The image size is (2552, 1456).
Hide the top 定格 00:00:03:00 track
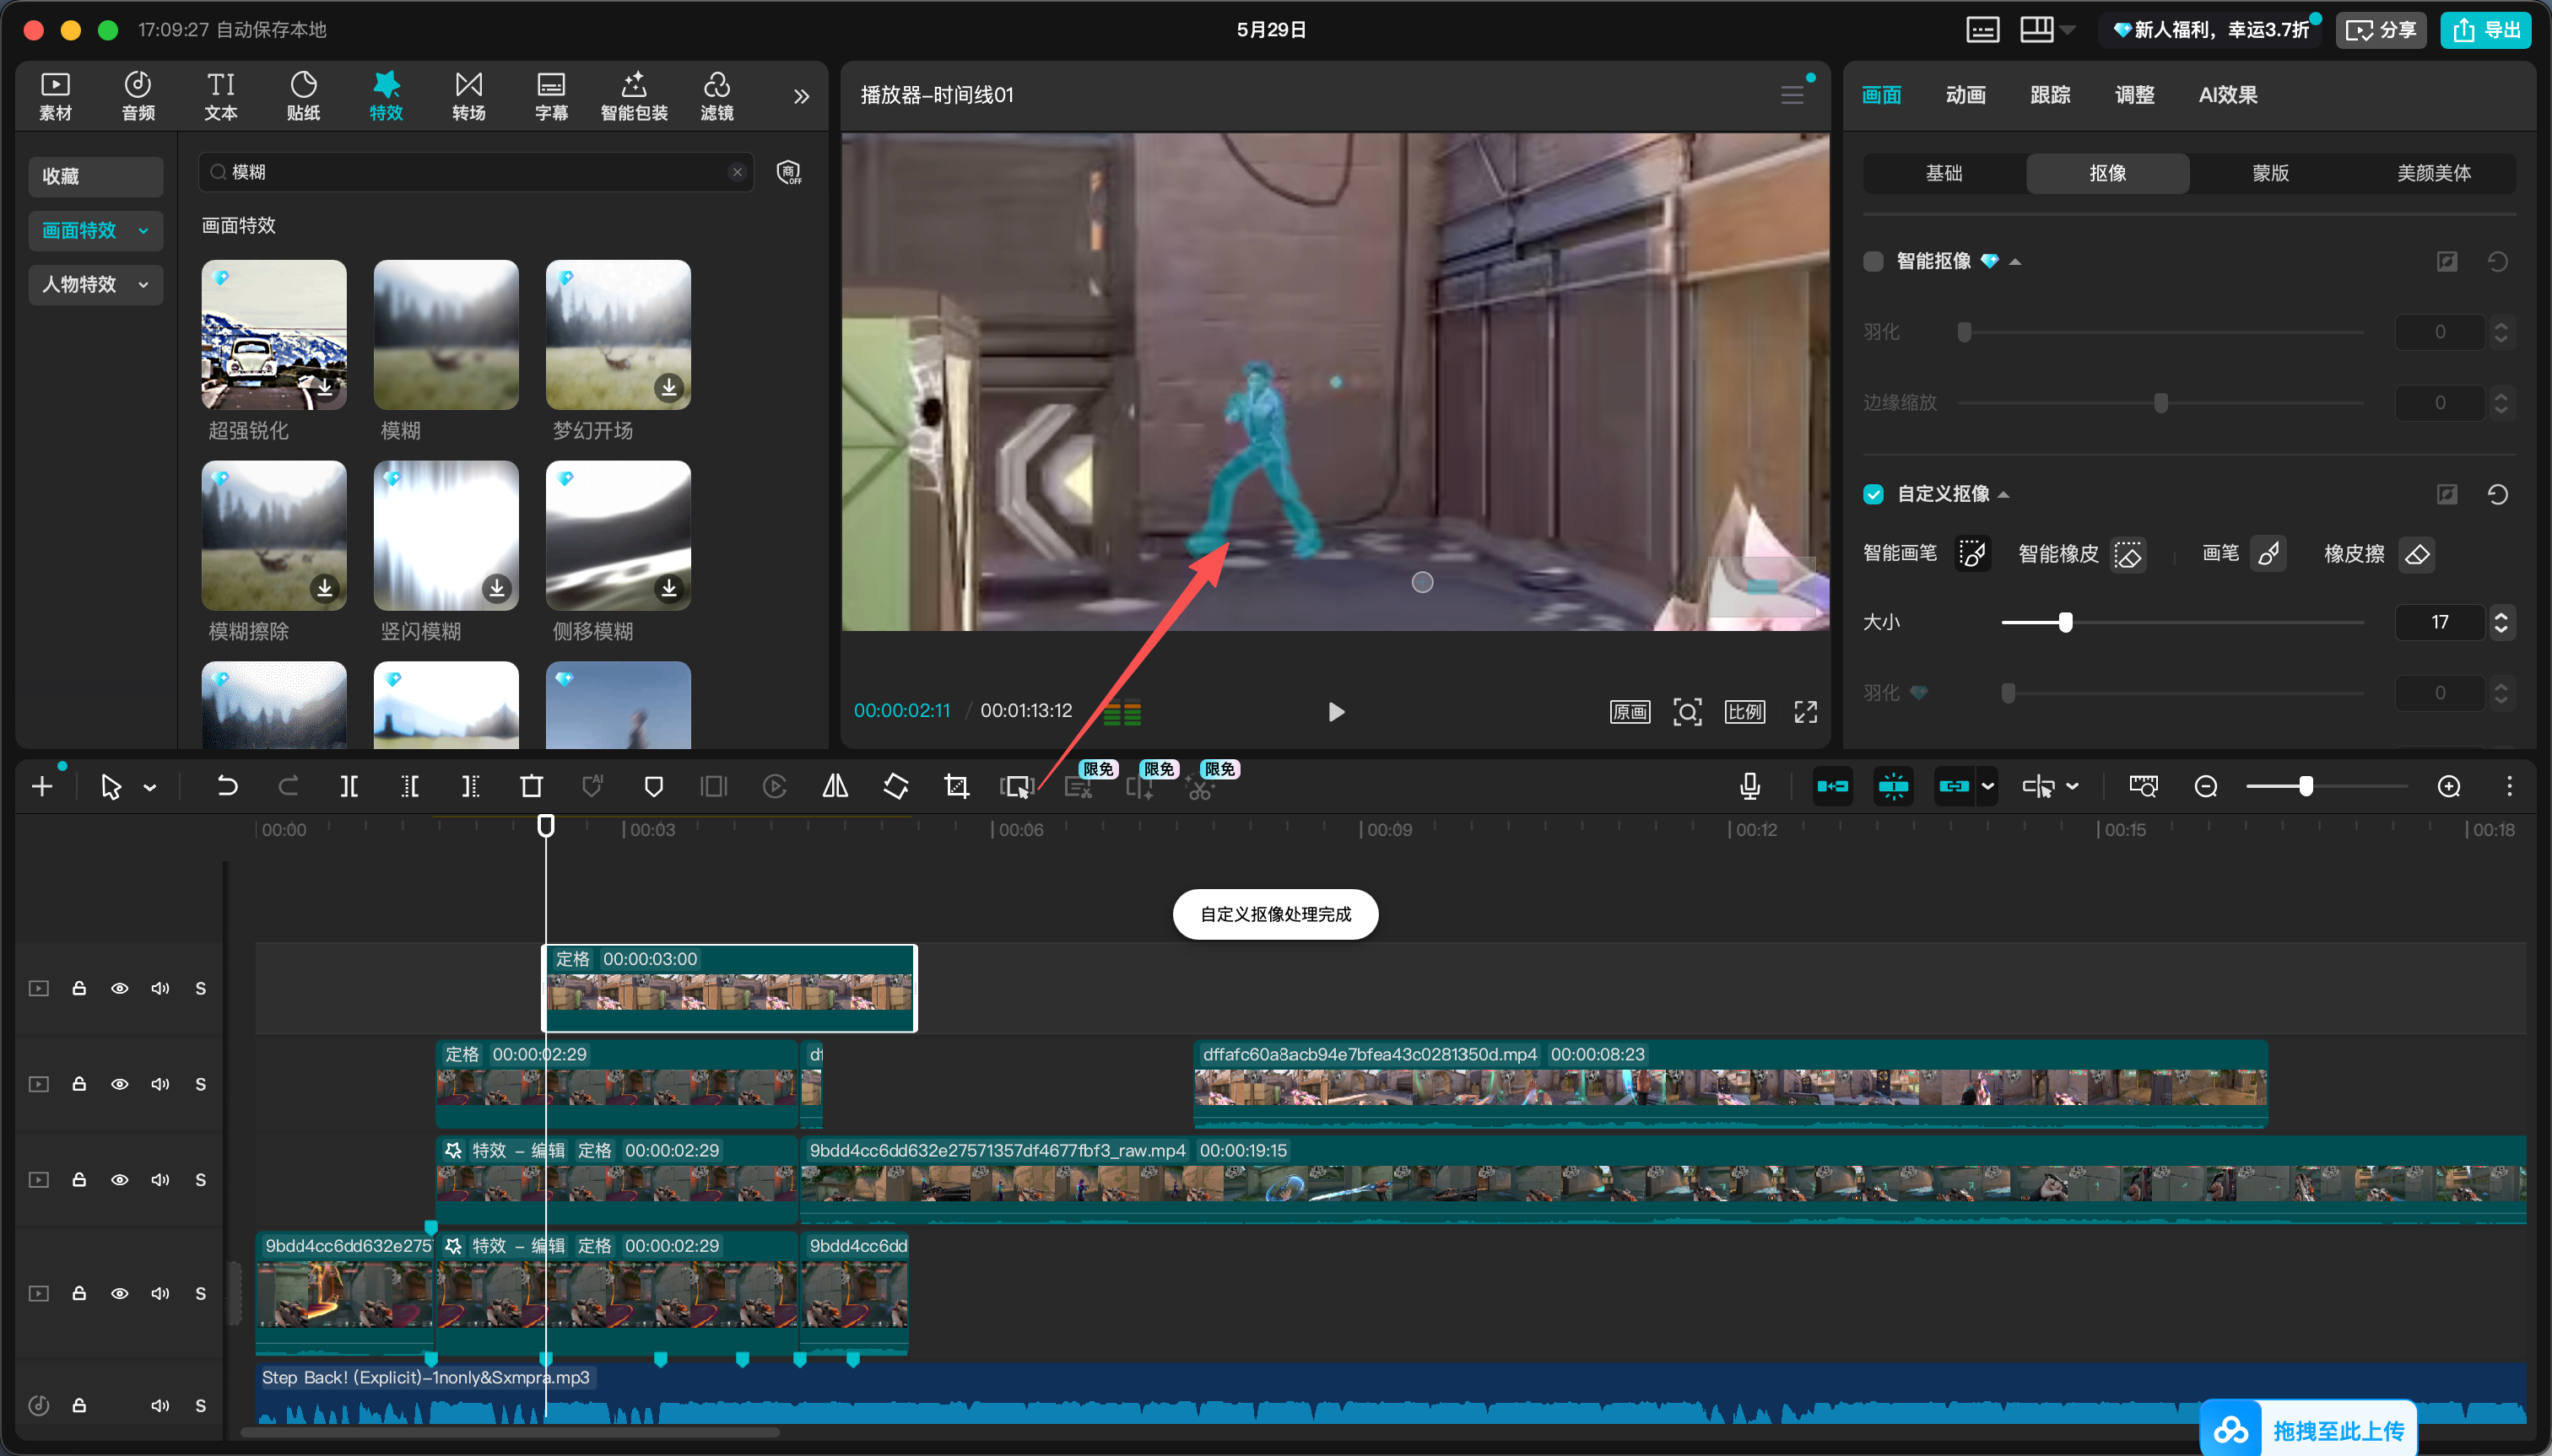tap(119, 988)
